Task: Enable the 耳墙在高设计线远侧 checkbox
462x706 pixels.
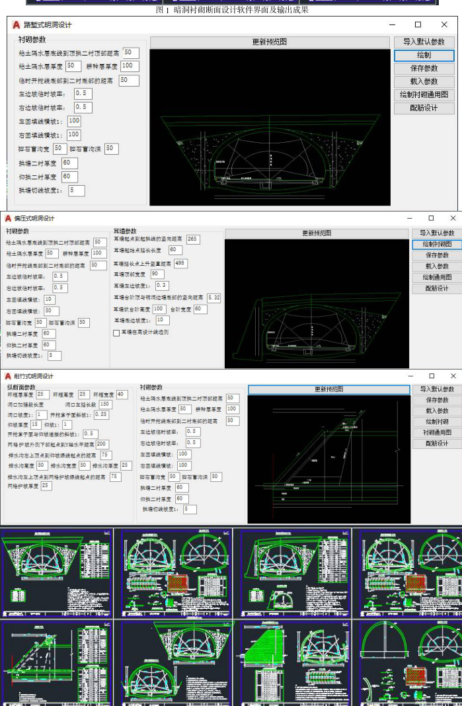Action: (116, 333)
